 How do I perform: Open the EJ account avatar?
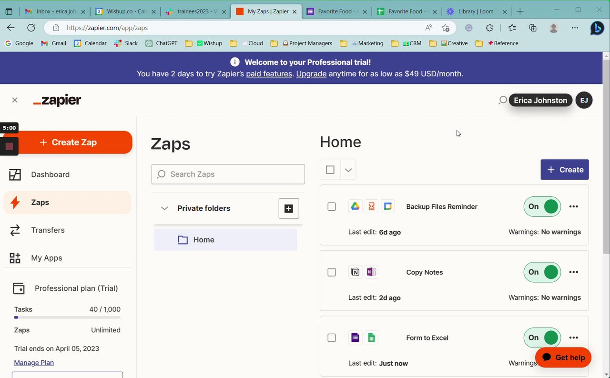pyautogui.click(x=584, y=100)
